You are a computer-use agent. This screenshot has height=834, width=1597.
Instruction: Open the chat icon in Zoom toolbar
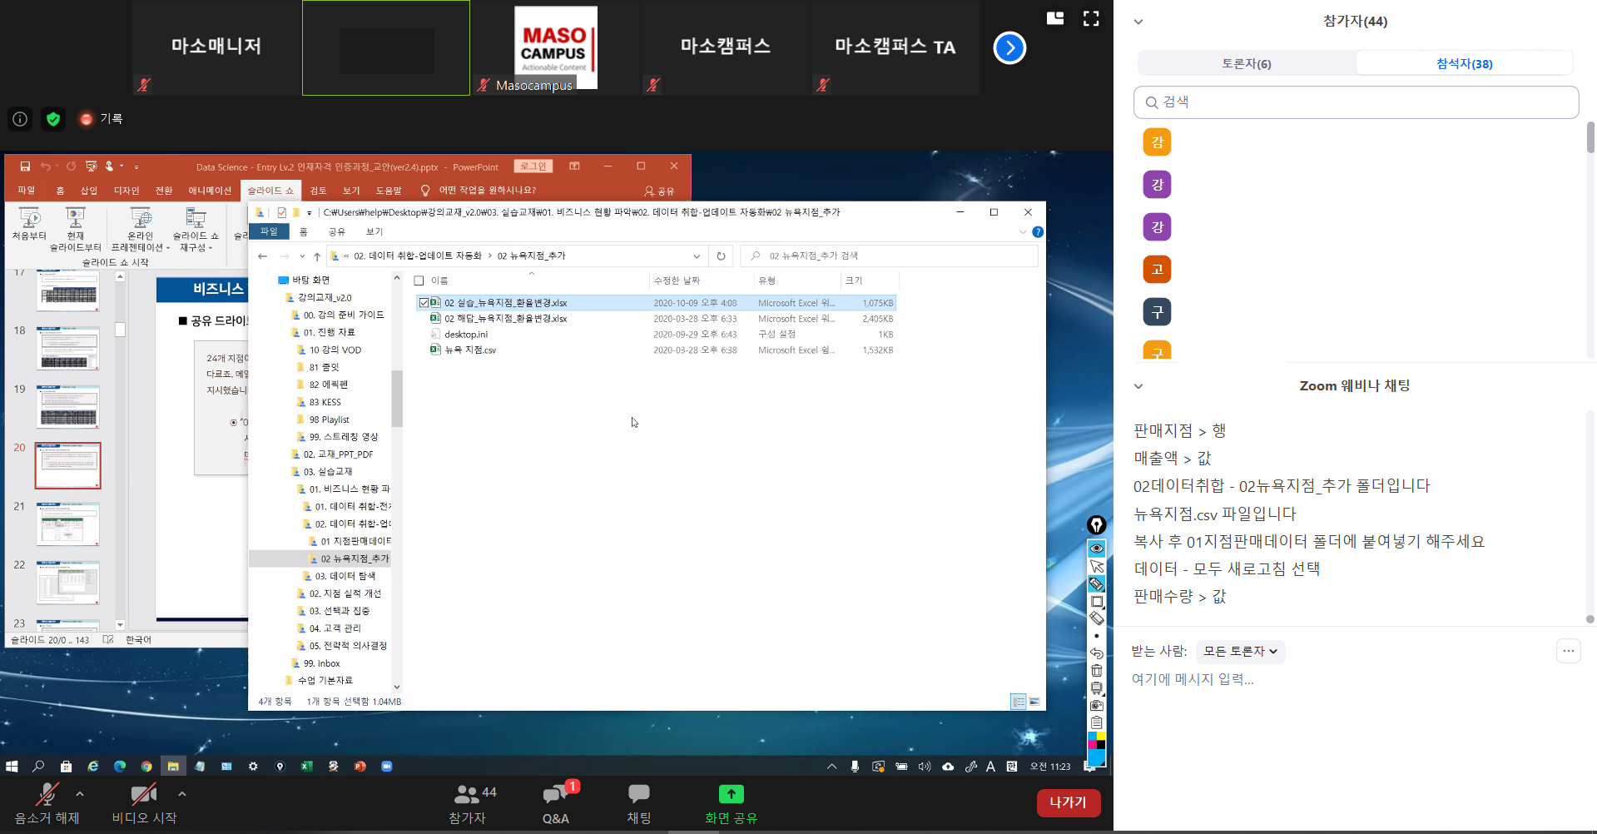pos(638,796)
